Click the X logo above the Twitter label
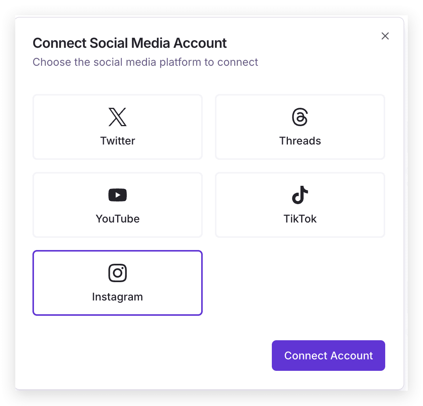This screenshot has width=423, height=406. point(118,117)
